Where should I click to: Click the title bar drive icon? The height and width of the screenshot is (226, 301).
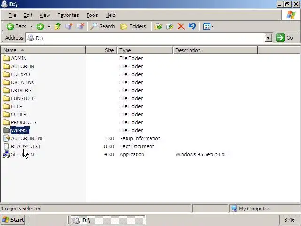[4, 4]
